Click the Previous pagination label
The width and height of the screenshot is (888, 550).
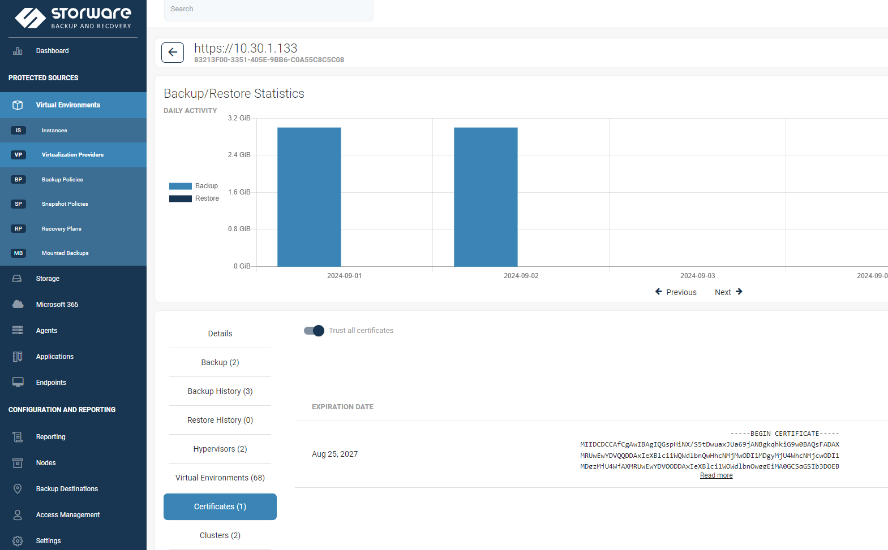681,292
